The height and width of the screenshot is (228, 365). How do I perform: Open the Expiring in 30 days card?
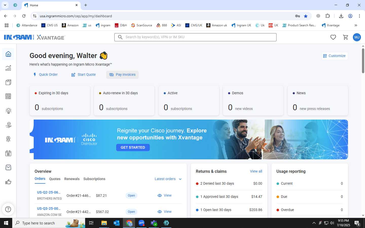pyautogui.click(x=60, y=101)
